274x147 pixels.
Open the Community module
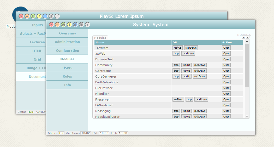click(x=226, y=65)
